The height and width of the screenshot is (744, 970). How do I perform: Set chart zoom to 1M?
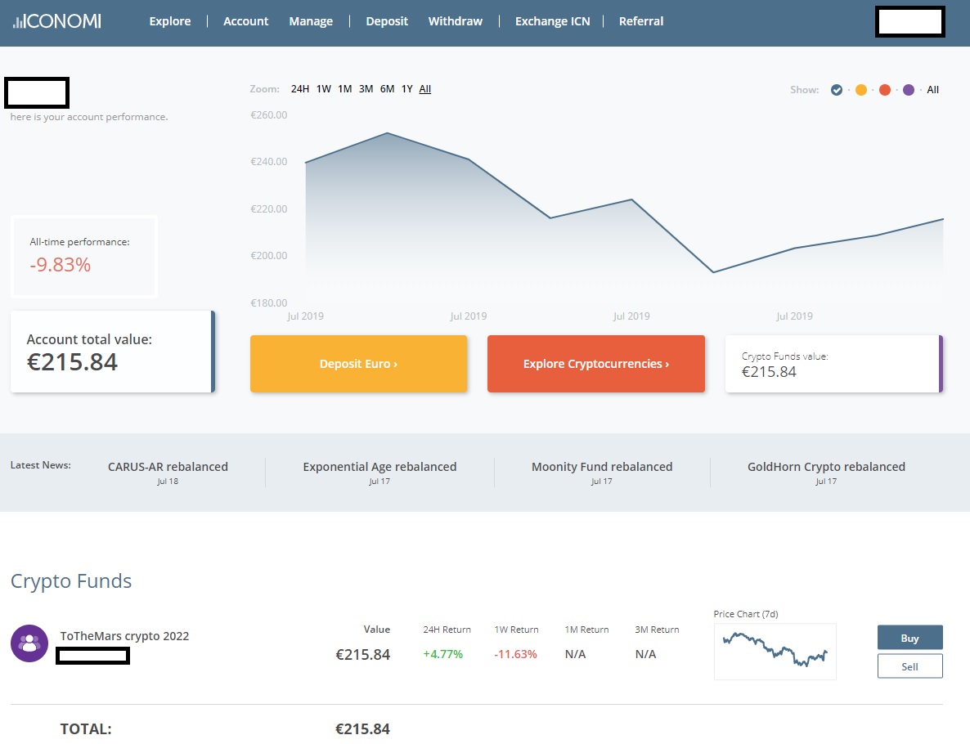tap(344, 89)
